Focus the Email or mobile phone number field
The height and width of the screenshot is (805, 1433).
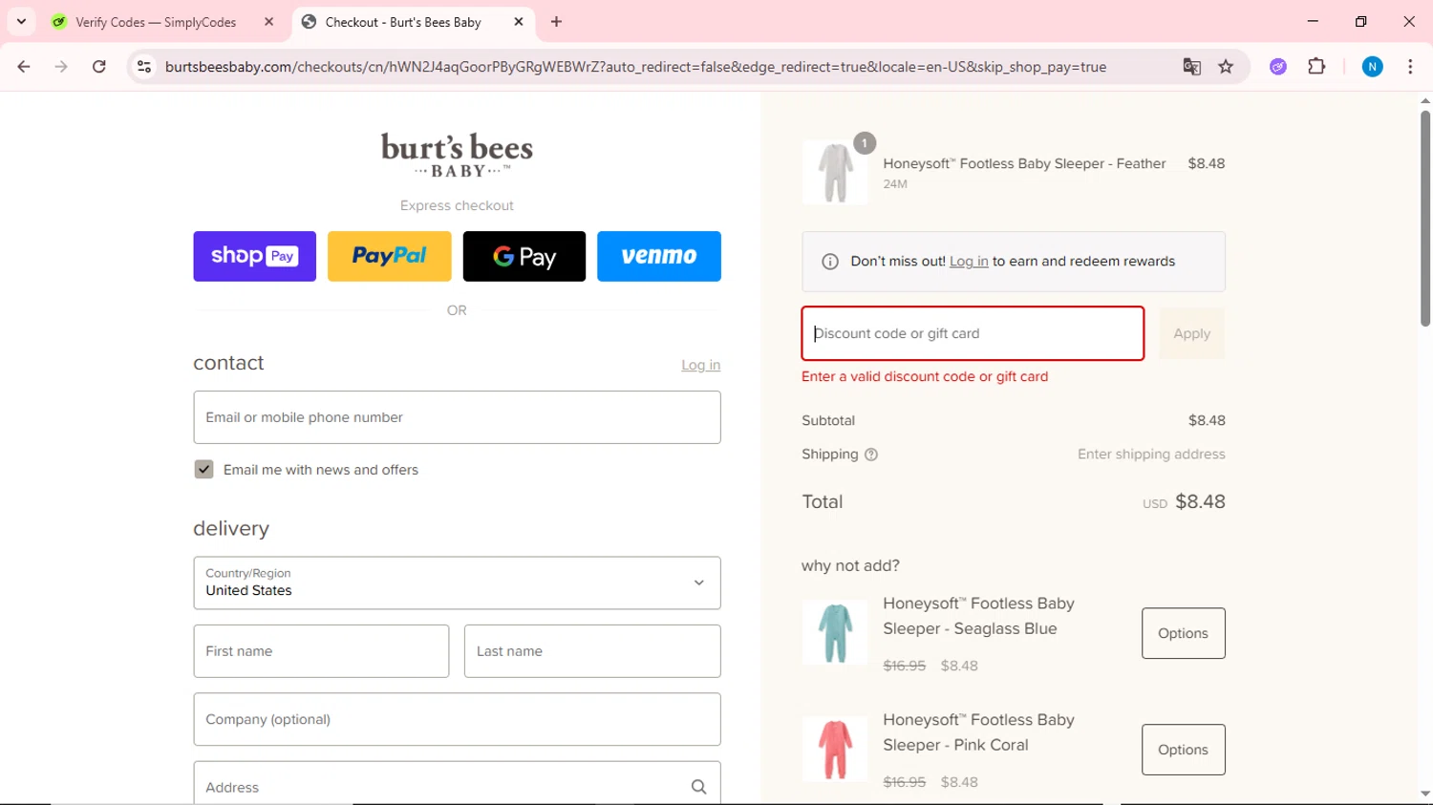click(457, 417)
